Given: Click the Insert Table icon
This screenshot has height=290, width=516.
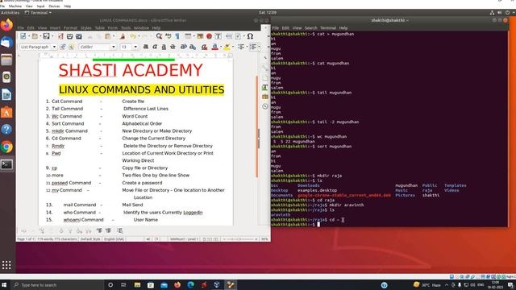Looking at the screenshot, I should point(188,36).
